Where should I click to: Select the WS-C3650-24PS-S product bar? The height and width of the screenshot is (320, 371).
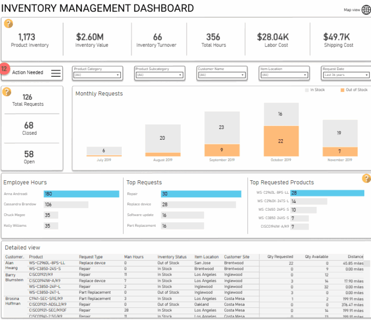303,210
